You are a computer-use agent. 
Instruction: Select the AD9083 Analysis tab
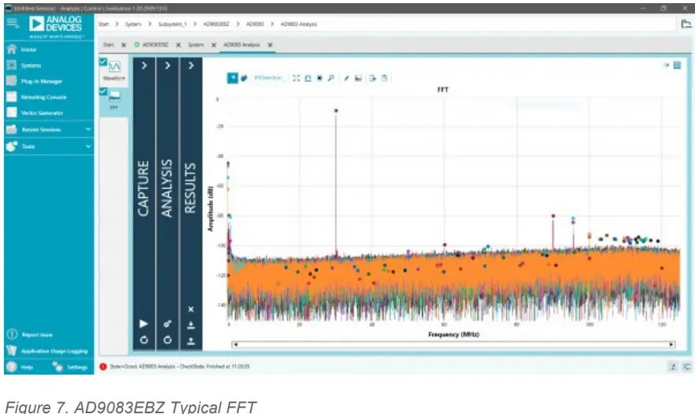click(241, 45)
